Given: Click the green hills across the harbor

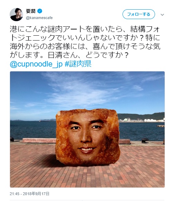Looking at the screenshot, I should [141, 116].
